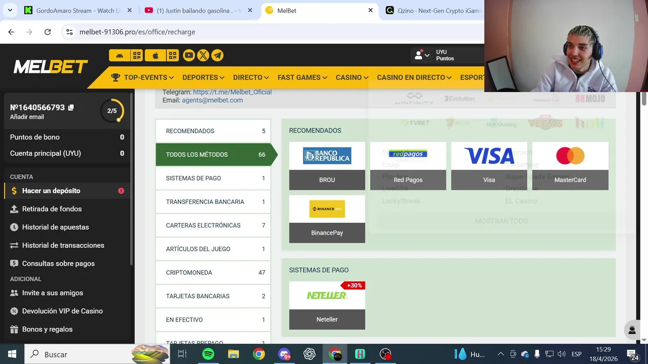
Task: Copy account number 1640566793
Action: [x=71, y=107]
